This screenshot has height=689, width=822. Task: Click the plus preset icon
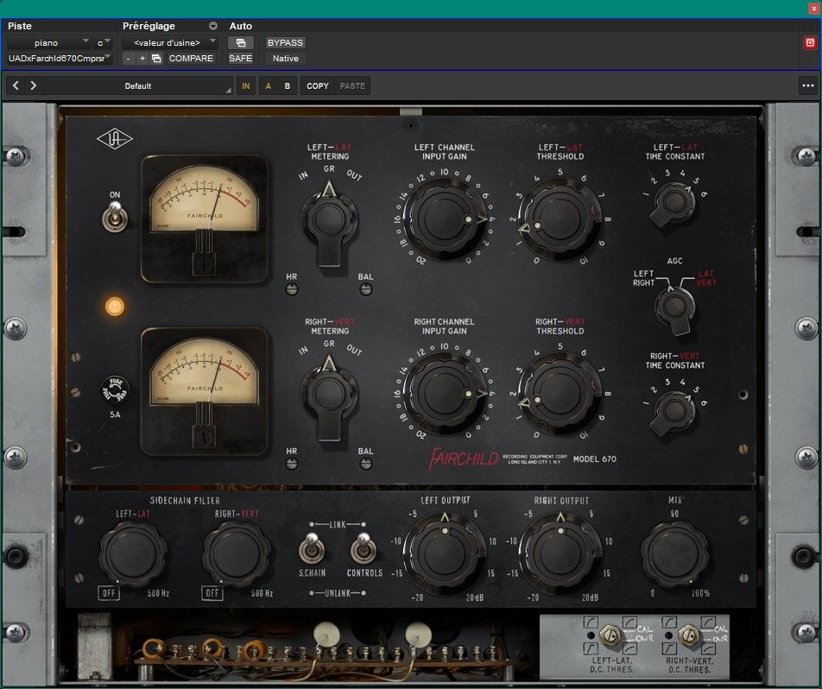(x=142, y=59)
